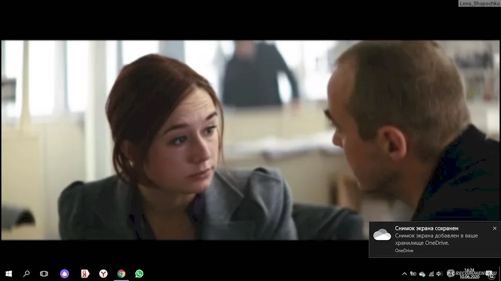Open Wi-Fi network settings tray icon

pos(431,273)
